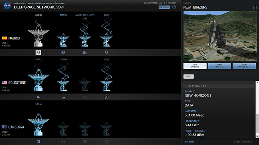Screen dimensions: 259x145
Task: Select the NHPC spacecraft tag button
Action: tap(188, 76)
